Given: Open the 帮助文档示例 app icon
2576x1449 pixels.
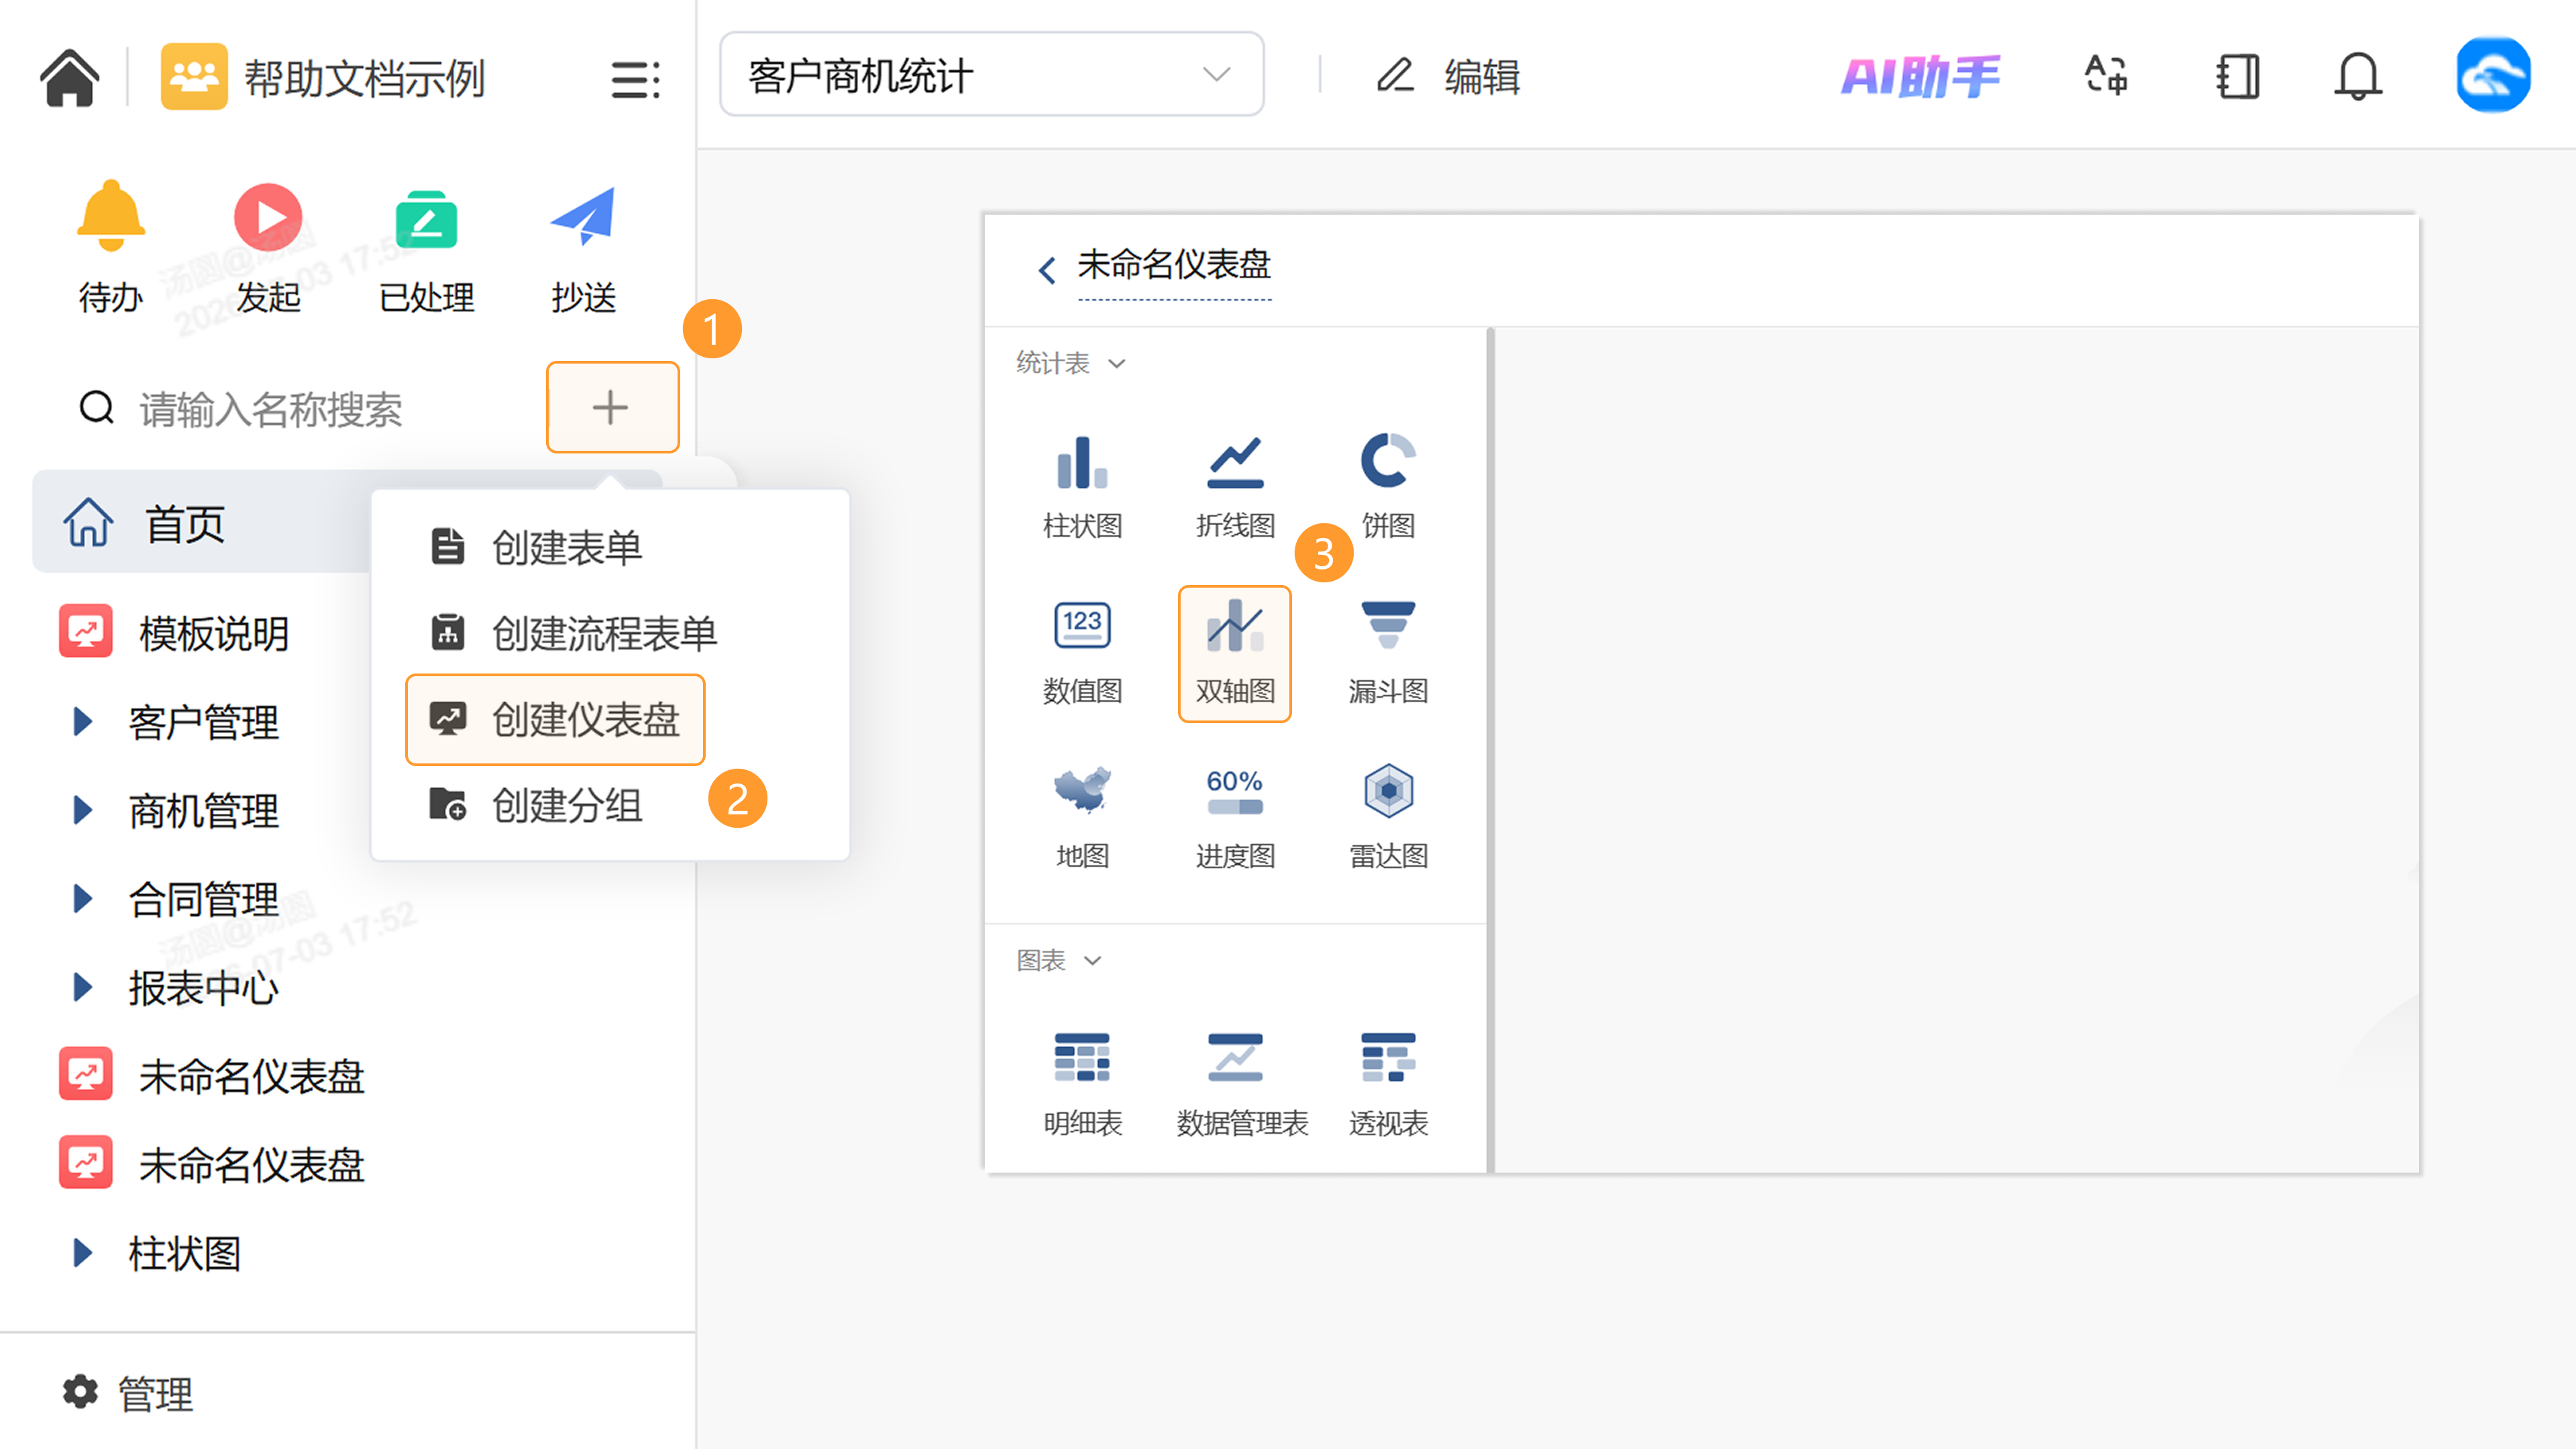Looking at the screenshot, I should tap(194, 76).
